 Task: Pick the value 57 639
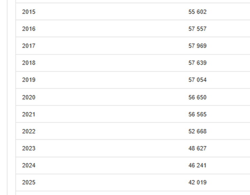[x=197, y=63]
